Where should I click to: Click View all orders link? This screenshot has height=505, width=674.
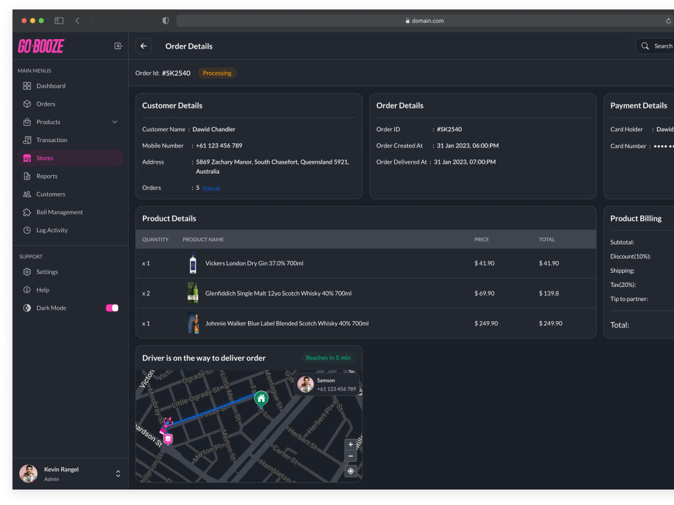pyautogui.click(x=211, y=188)
